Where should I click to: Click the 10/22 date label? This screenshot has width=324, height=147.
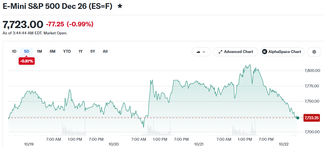point(284,144)
